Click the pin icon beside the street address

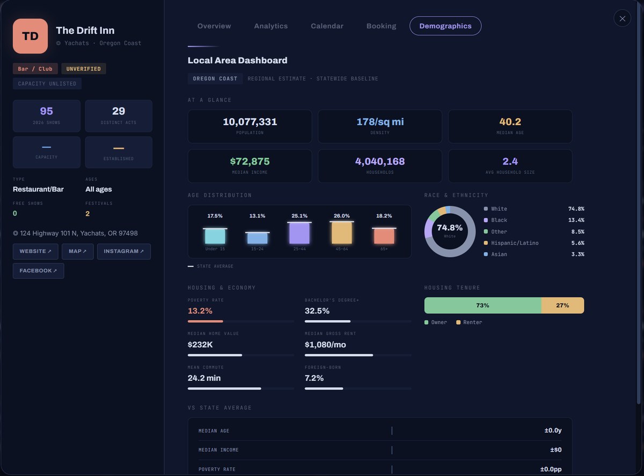(x=16, y=233)
